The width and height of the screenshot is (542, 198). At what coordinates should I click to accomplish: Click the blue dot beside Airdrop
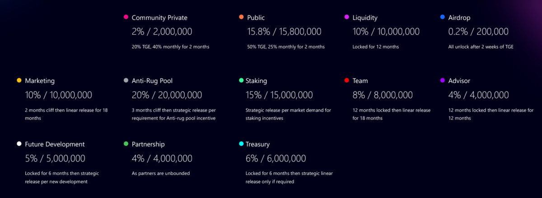coord(443,18)
